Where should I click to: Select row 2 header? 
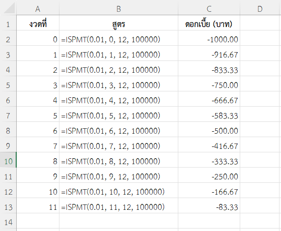pos(8,38)
